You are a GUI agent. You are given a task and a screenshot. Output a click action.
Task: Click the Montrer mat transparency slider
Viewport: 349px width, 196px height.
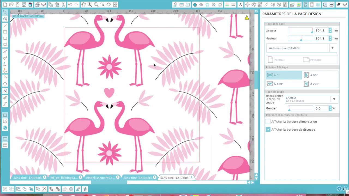pyautogui.click(x=300, y=108)
